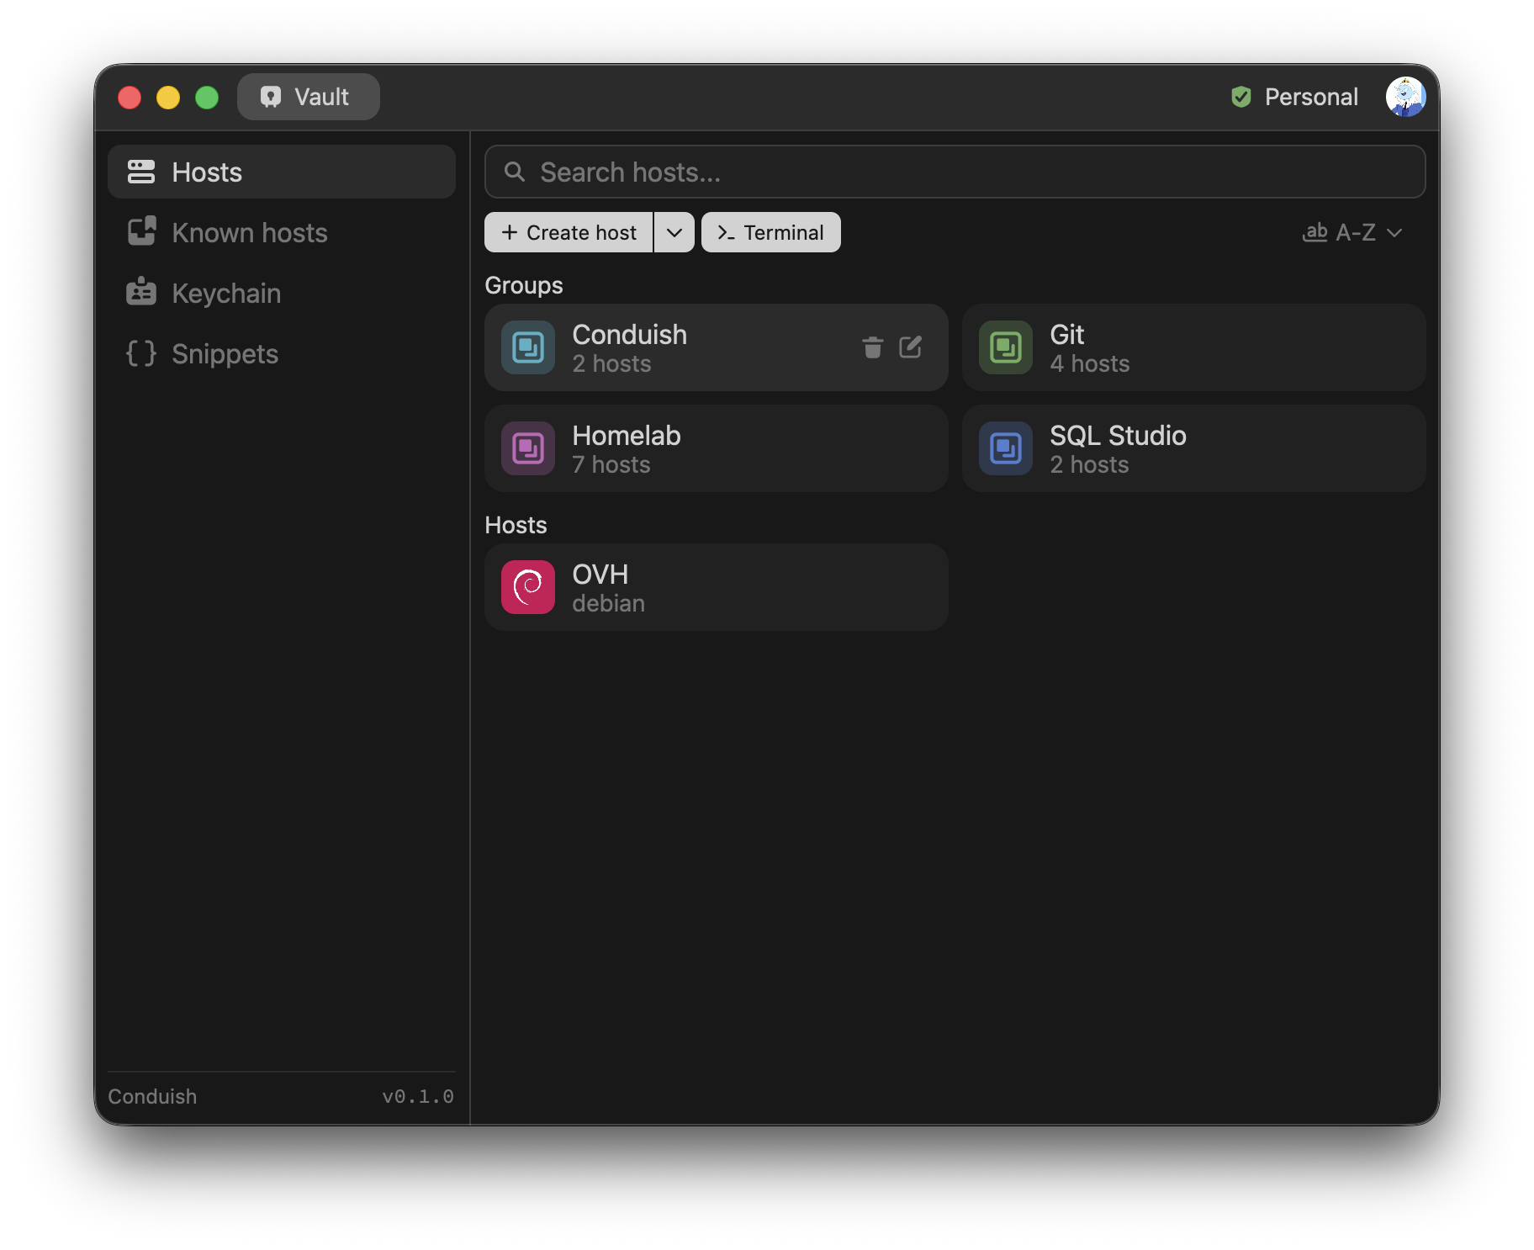The height and width of the screenshot is (1250, 1534).
Task: Click the Known hosts sidebar icon
Action: click(x=141, y=232)
